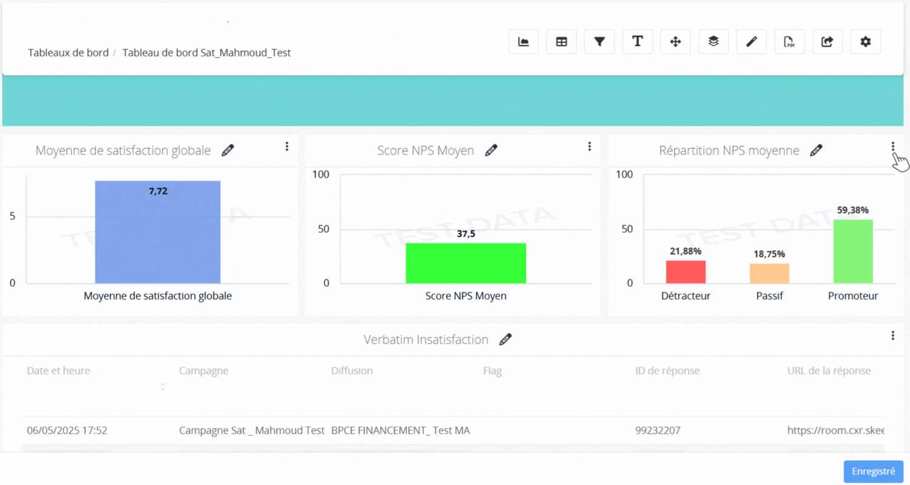Click the layers stack icon
This screenshot has height=485, width=910.
pyautogui.click(x=713, y=42)
